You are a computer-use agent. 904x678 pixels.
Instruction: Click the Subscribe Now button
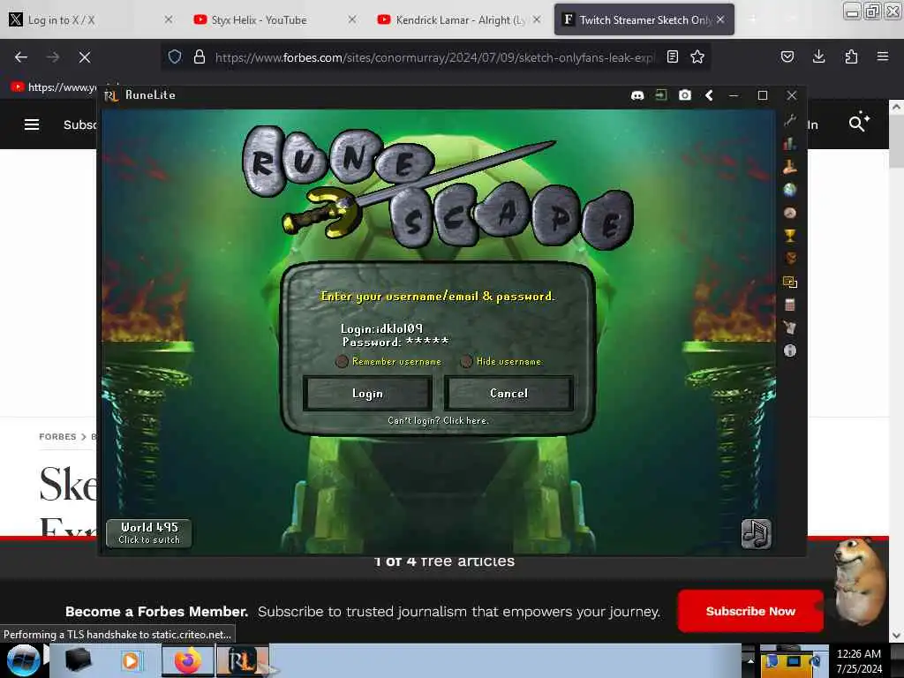[x=750, y=611]
